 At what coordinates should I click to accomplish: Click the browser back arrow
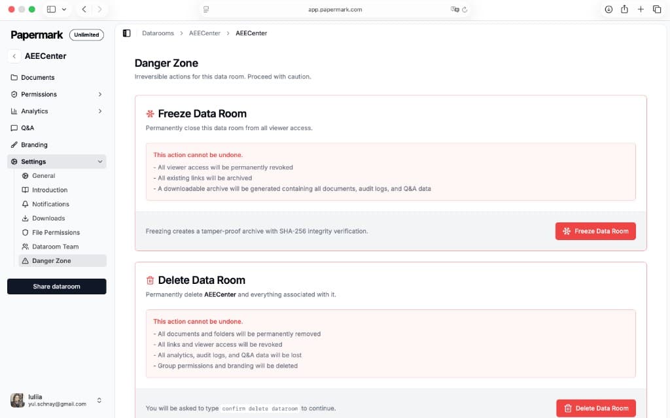point(84,9)
